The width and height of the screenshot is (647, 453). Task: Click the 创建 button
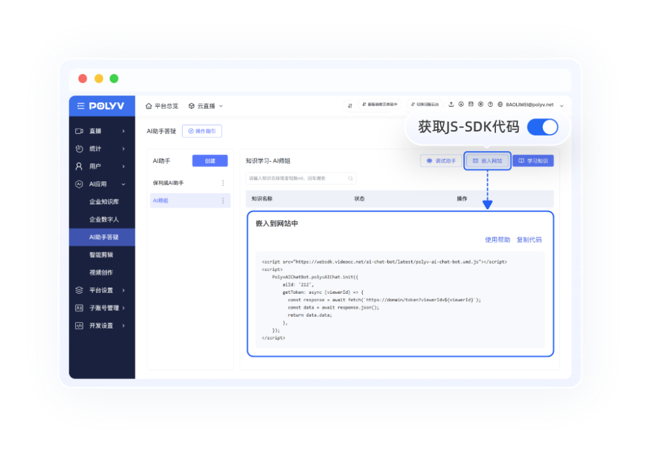click(x=210, y=161)
